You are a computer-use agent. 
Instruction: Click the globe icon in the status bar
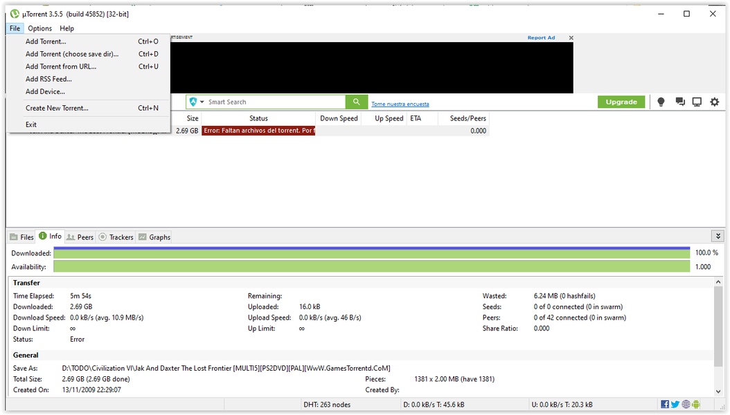click(686, 405)
